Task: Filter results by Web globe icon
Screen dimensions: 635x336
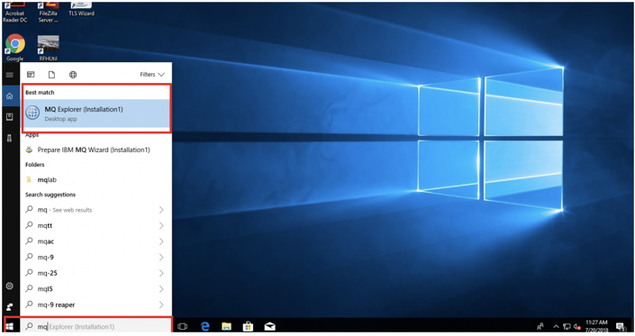Action: 73,75
